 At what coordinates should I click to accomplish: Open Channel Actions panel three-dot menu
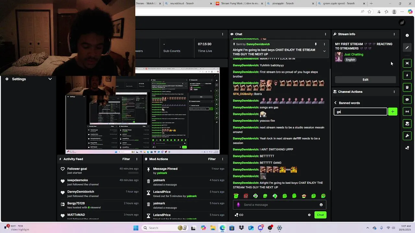click(x=394, y=92)
